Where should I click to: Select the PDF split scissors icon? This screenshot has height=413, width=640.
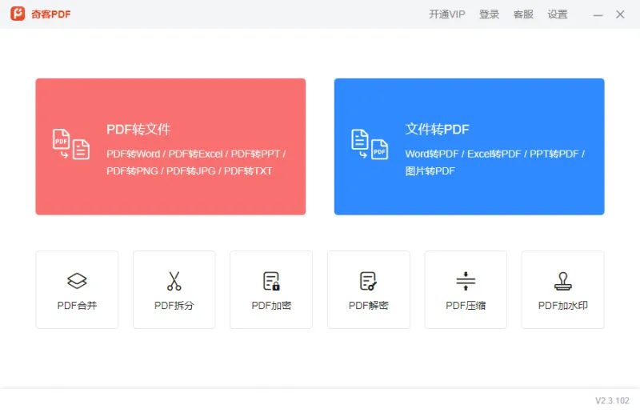tap(174, 281)
